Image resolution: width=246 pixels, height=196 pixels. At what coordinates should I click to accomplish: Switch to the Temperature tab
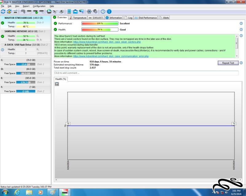point(78,18)
